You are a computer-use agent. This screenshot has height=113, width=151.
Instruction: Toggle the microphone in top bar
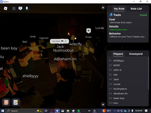[x=27, y=8]
